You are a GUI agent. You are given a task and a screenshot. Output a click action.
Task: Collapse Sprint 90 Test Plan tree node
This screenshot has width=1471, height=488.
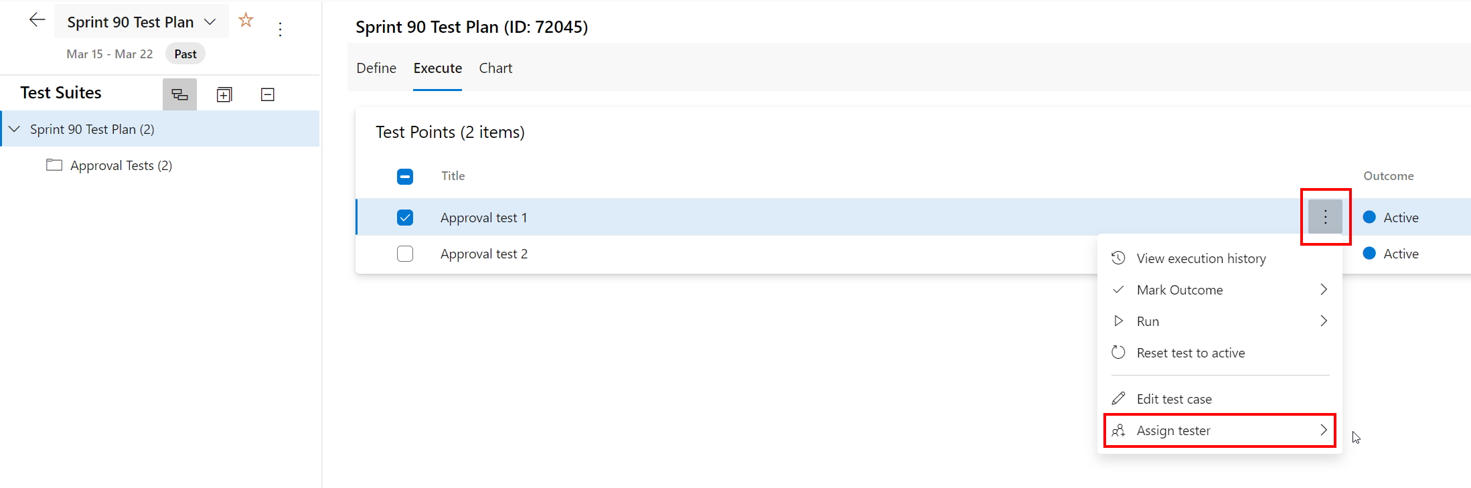click(x=15, y=129)
